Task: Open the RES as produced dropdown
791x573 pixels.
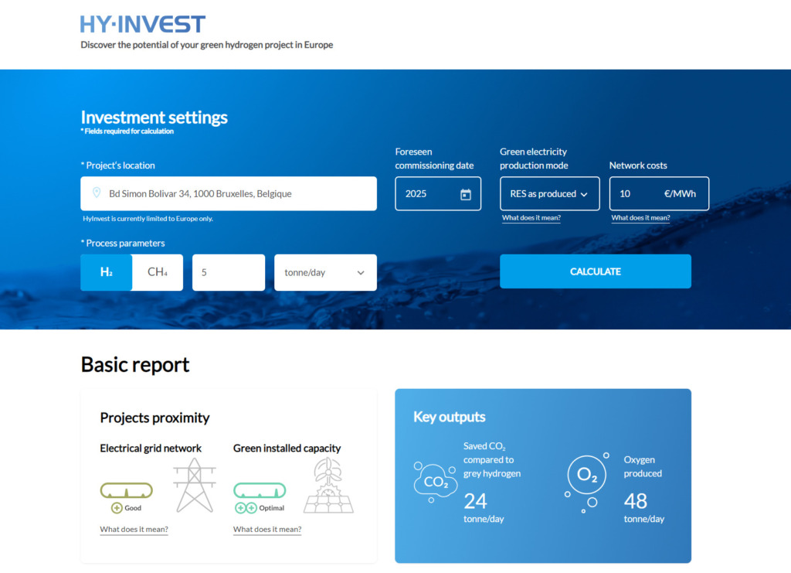Action: pos(550,193)
